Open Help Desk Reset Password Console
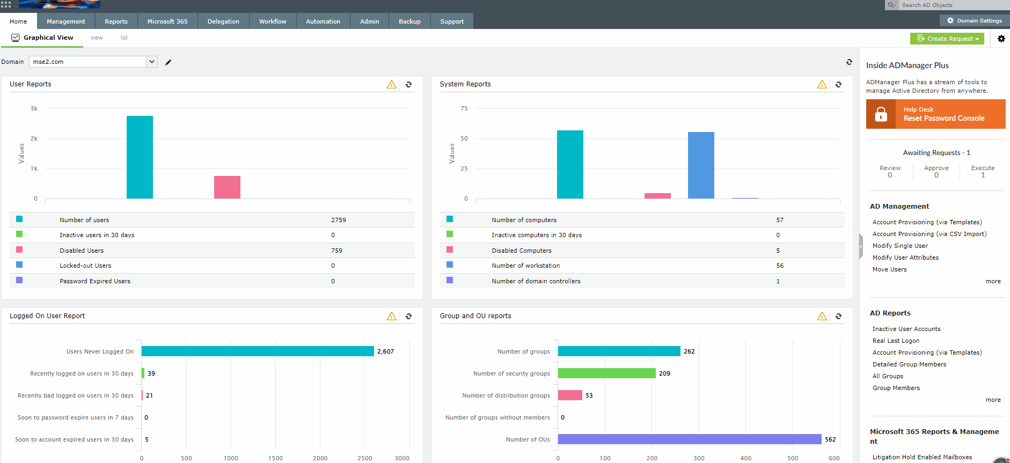 click(935, 114)
